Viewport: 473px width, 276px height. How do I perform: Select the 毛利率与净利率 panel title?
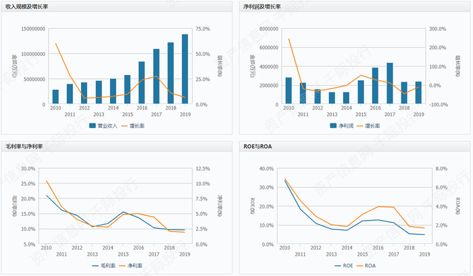tap(24, 146)
